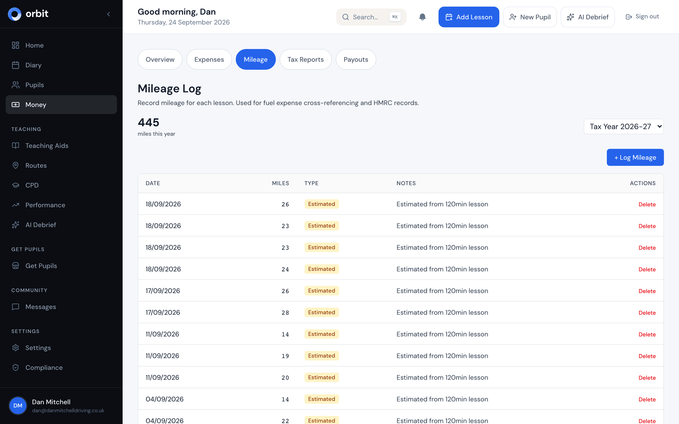Screen dimensions: 679x424
Task: Click the 17/09/2026 date with 26 miles
Action: pyautogui.click(x=163, y=291)
